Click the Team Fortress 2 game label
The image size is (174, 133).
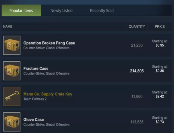pyautogui.click(x=35, y=99)
